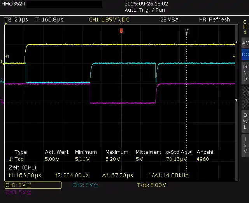Toggle GND coupling softkey

click(245, 73)
